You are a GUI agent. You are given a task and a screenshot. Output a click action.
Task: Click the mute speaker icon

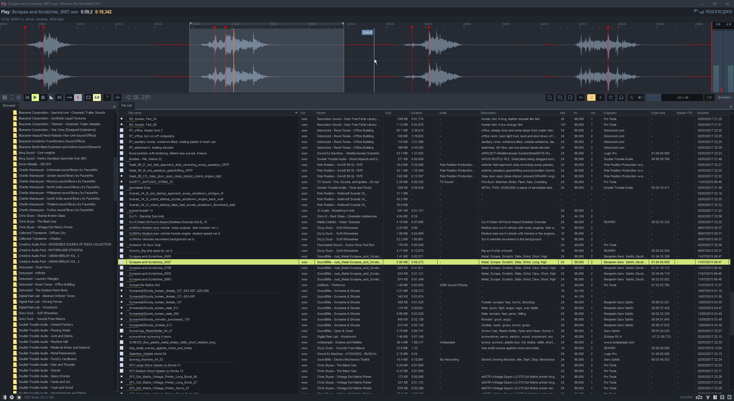tap(640, 97)
